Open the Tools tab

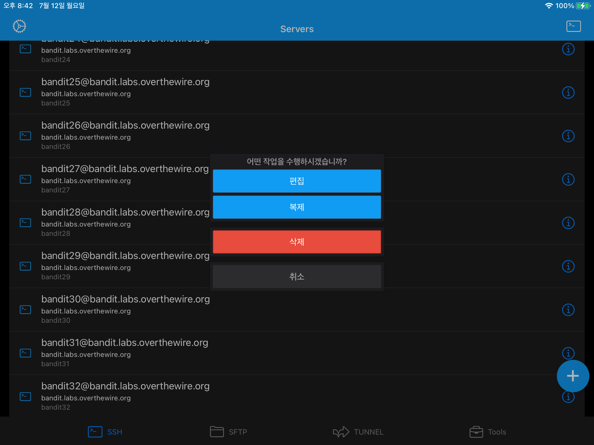click(x=488, y=432)
